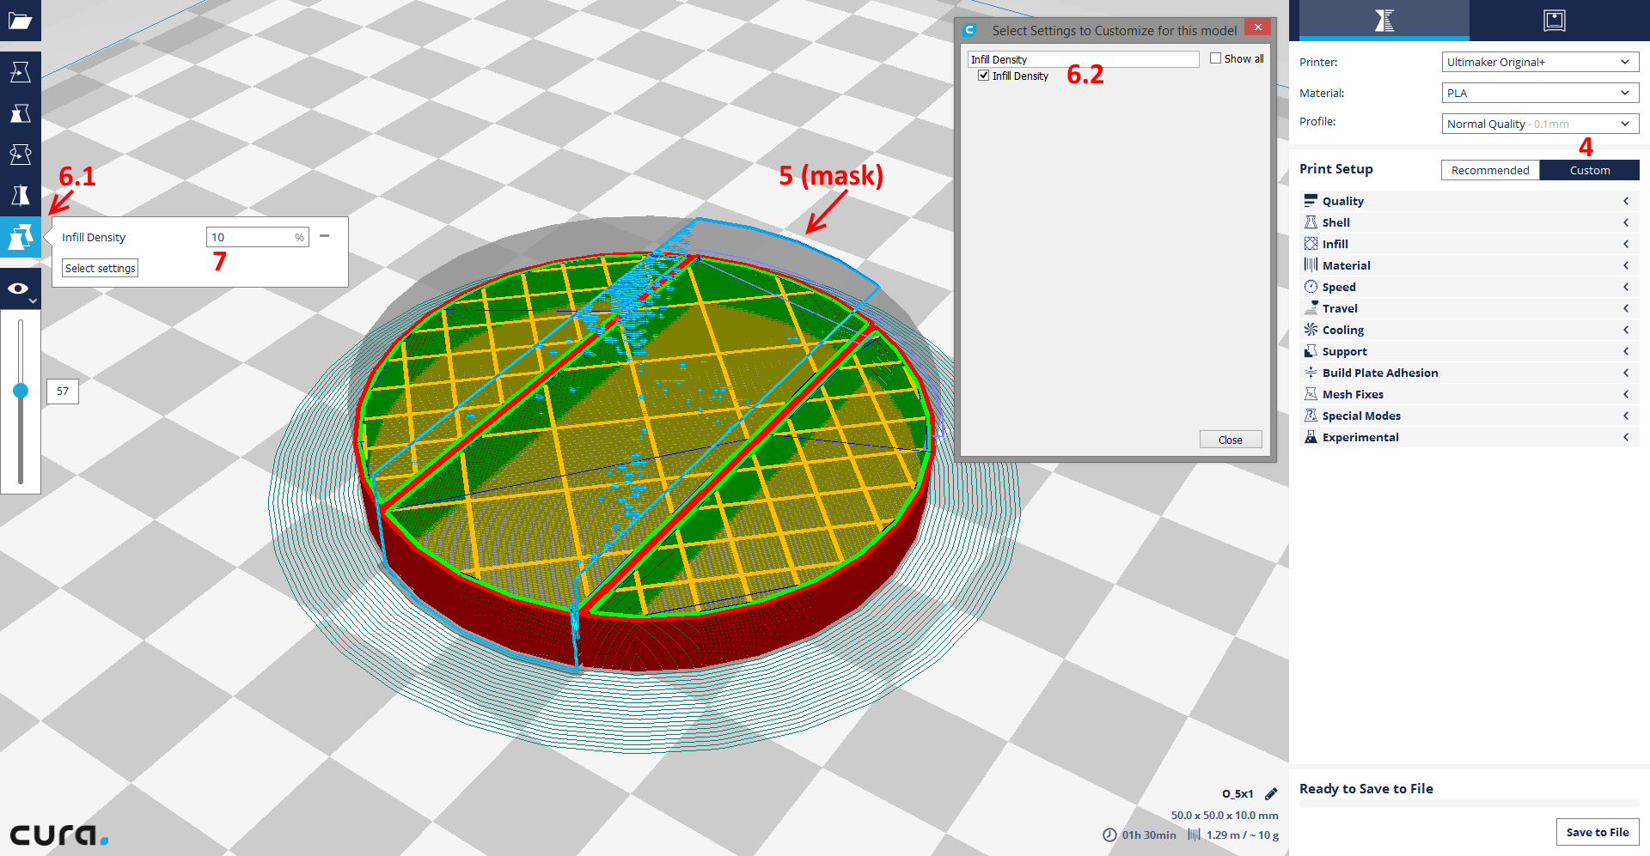Switch to the Prepare stage tab icon

pyautogui.click(x=1384, y=21)
